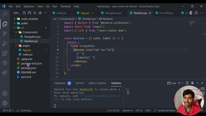Open editor more actions ellipsis
The height and width of the screenshot is (116, 206).
pos(201,13)
